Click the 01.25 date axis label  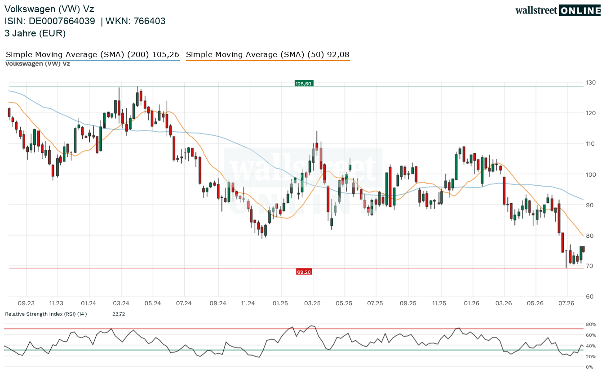[x=280, y=303]
